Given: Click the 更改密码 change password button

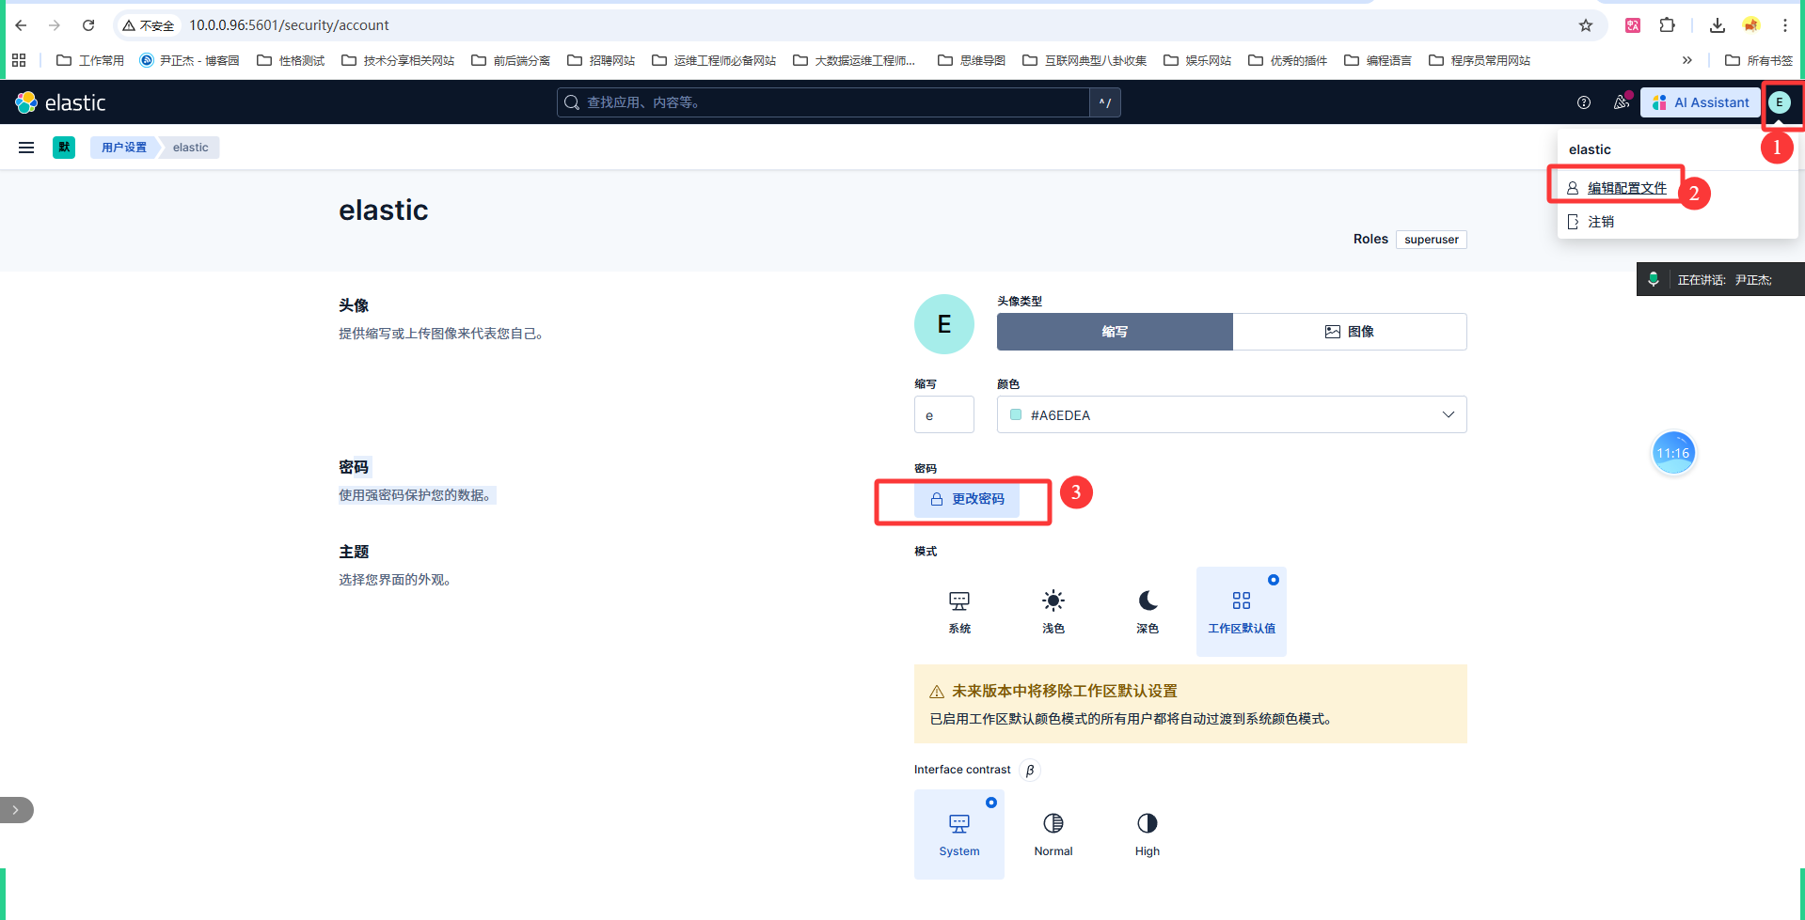Looking at the screenshot, I should pos(967,499).
